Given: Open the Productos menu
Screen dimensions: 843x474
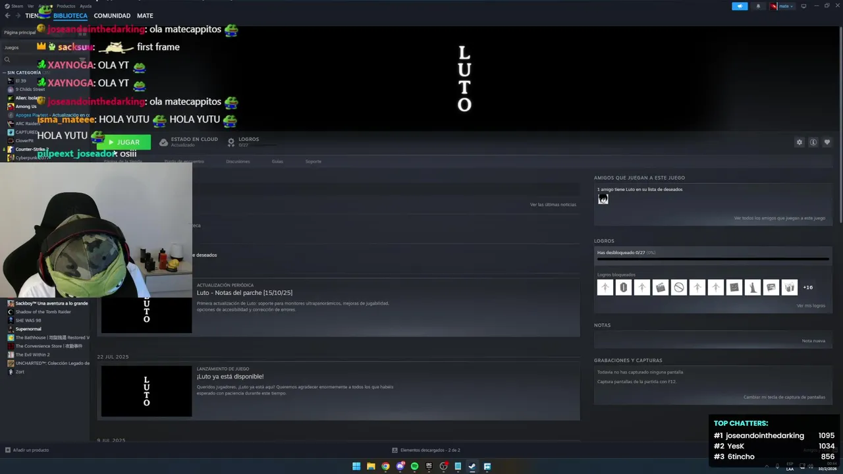Looking at the screenshot, I should click(66, 6).
